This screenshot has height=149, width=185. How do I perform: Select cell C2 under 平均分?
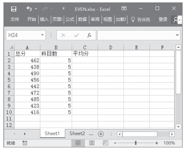coord(85,60)
